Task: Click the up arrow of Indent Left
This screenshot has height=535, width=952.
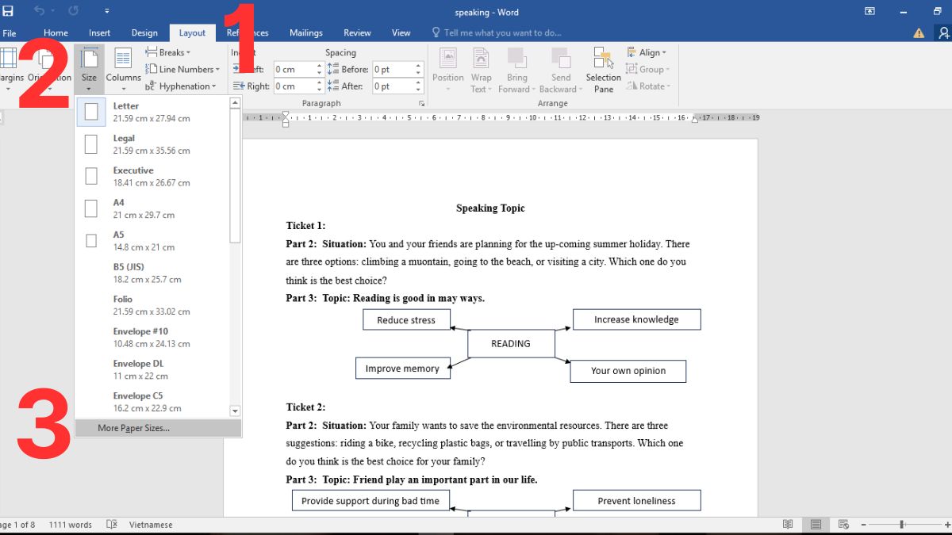Action: 320,66
